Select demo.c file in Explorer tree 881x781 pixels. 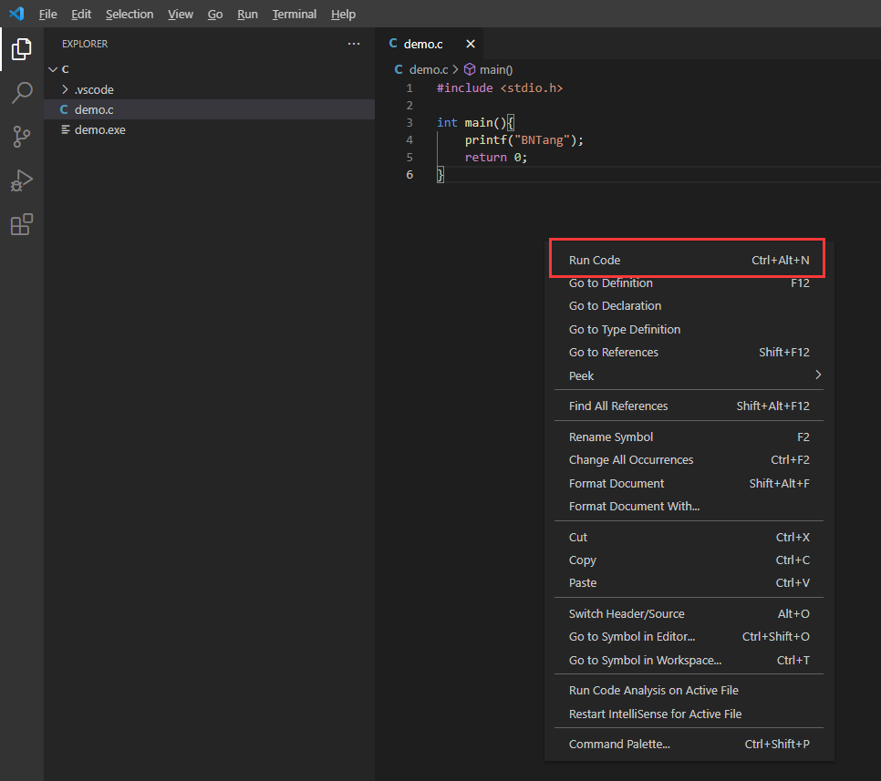pos(93,109)
